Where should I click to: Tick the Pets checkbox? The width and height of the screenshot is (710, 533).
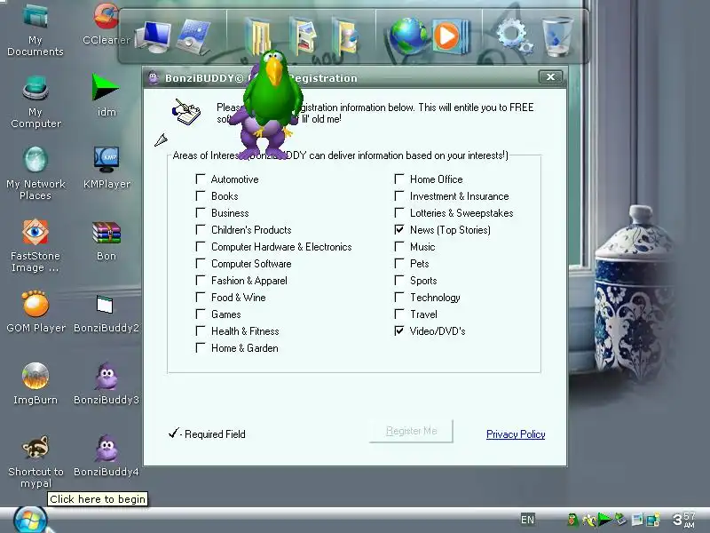398,263
